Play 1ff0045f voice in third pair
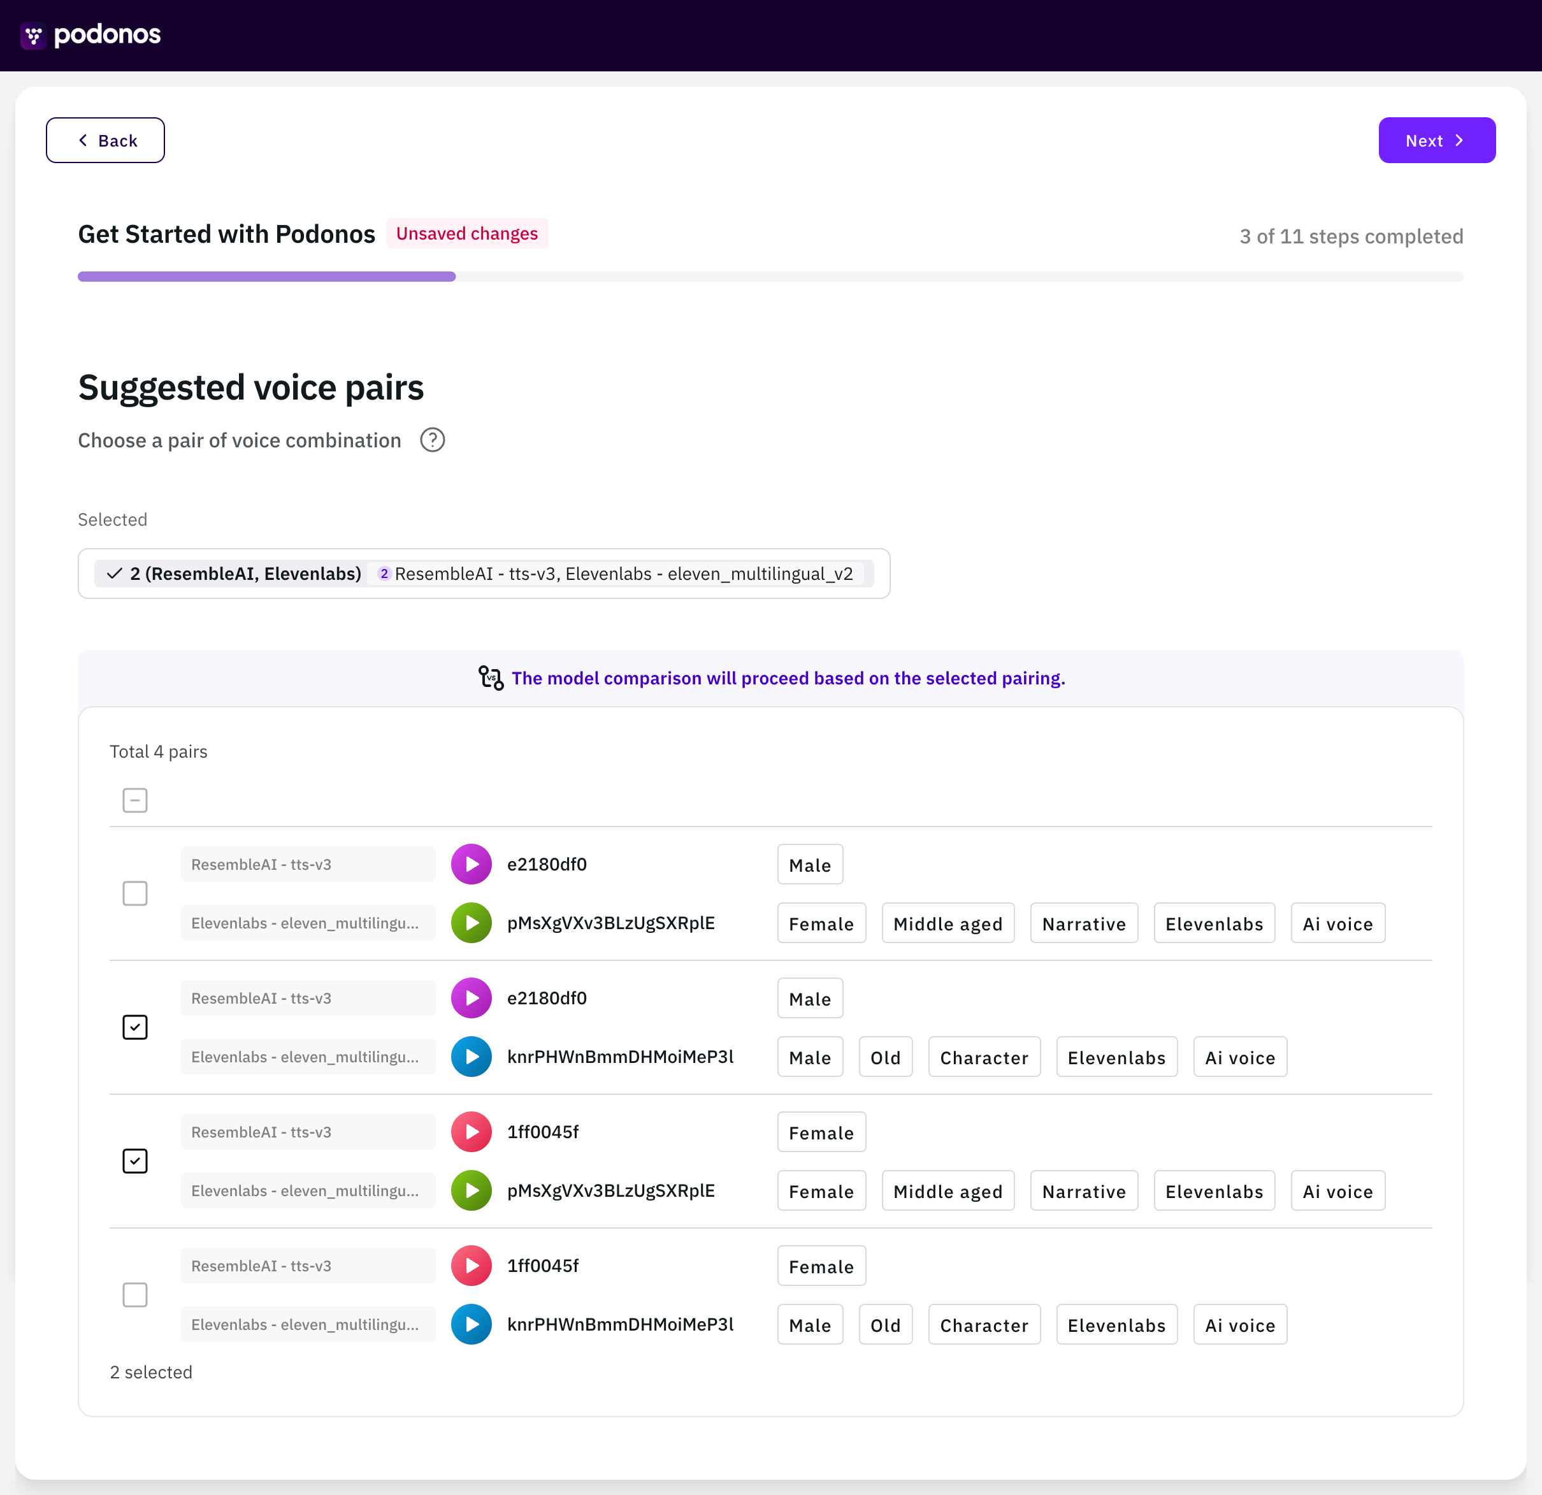Screen dimensions: 1542x1495 [x=472, y=1132]
